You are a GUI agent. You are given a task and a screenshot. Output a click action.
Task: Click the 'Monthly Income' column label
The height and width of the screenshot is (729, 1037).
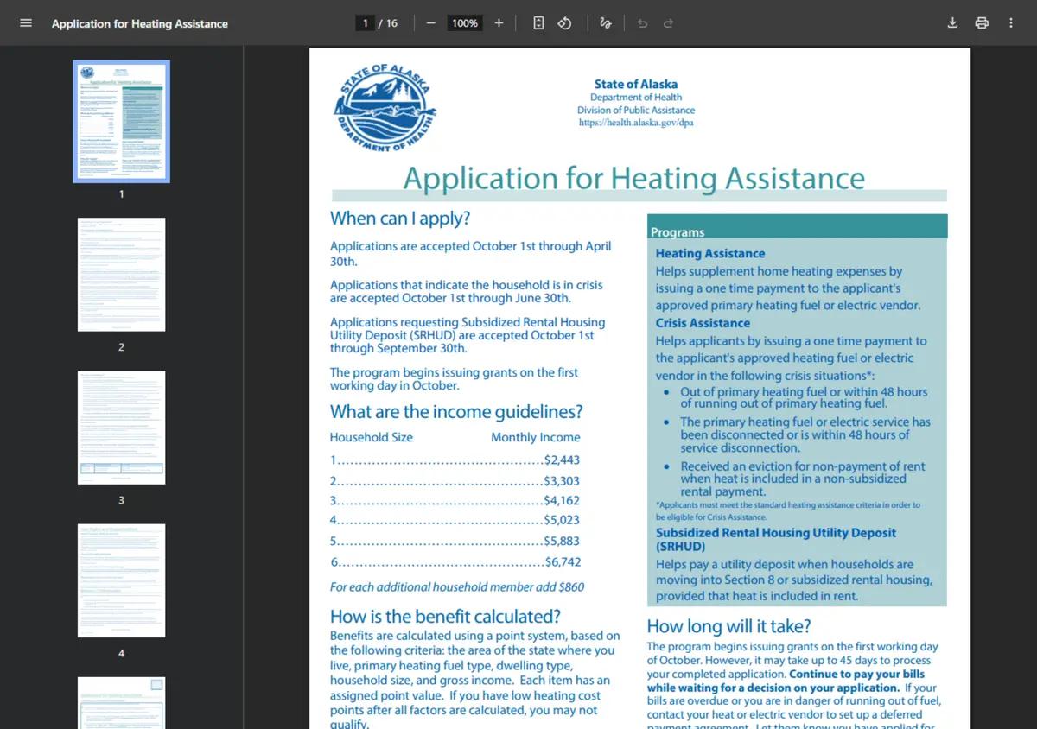click(536, 437)
